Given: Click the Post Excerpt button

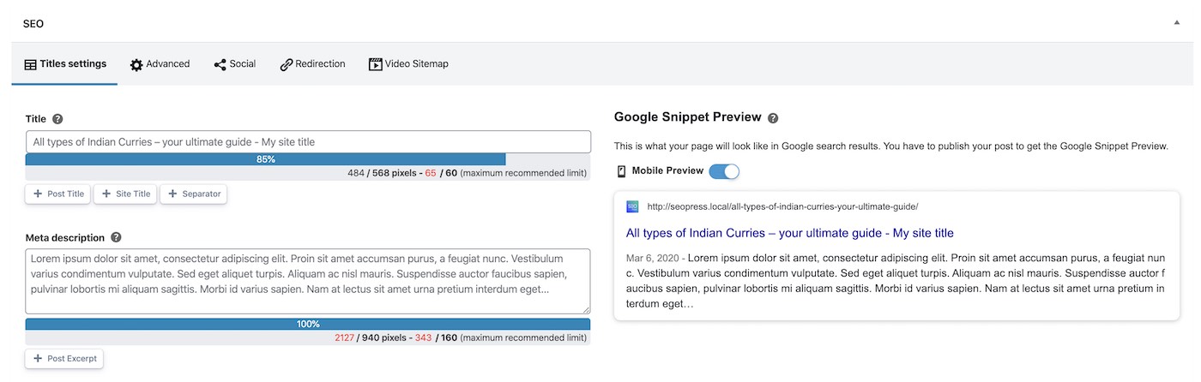Looking at the screenshot, I should 64,358.
